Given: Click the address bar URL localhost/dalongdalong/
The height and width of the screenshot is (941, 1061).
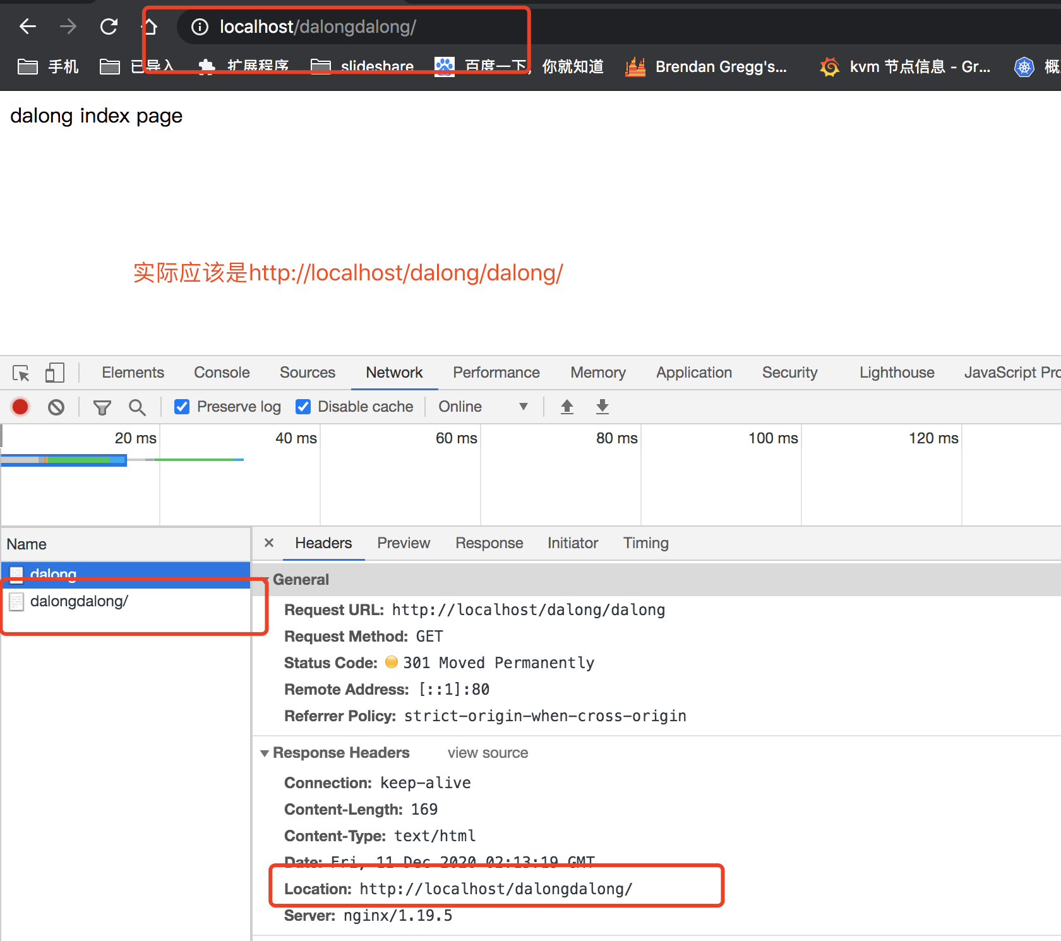Looking at the screenshot, I should coord(318,27).
